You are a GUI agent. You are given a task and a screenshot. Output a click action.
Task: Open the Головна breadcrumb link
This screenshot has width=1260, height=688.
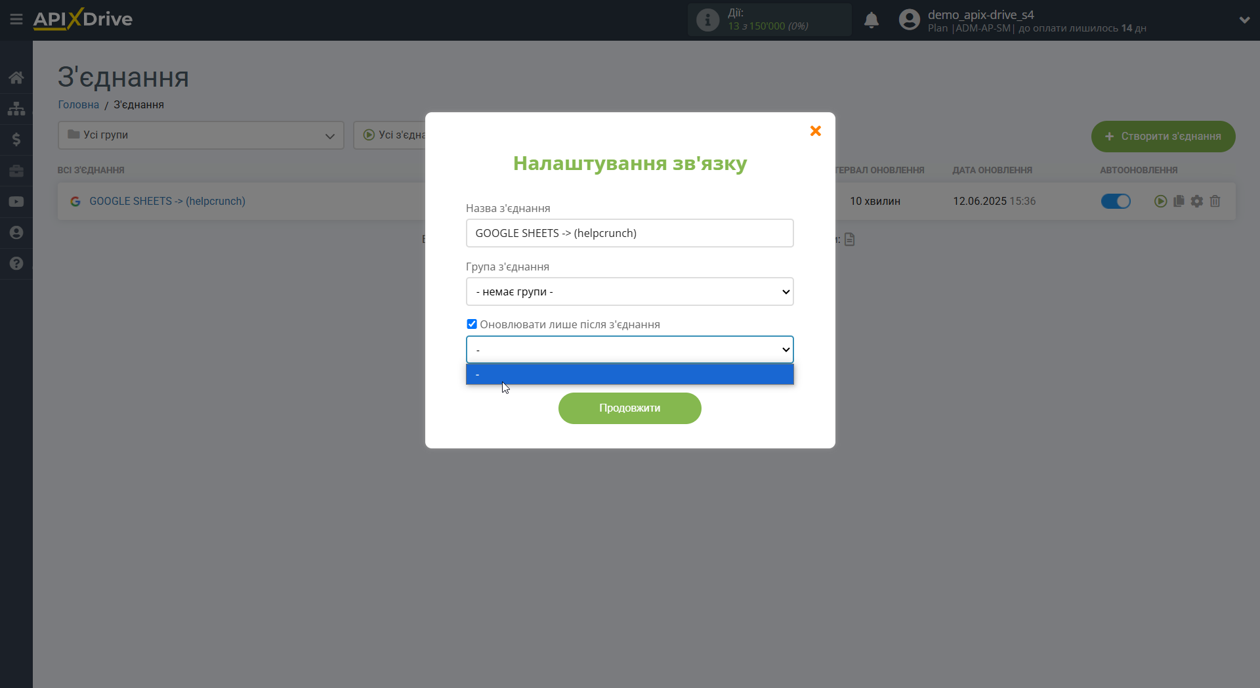click(79, 105)
